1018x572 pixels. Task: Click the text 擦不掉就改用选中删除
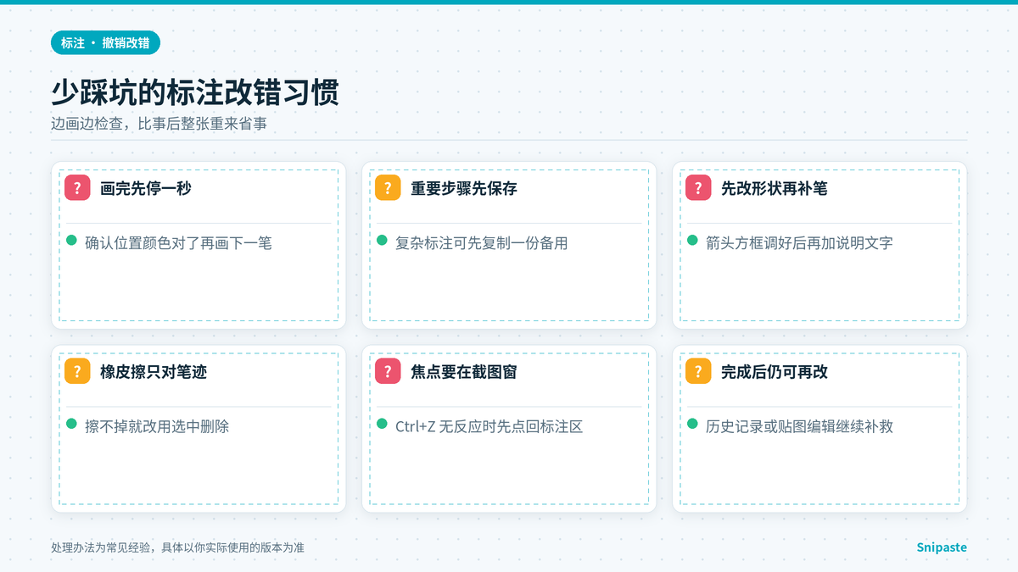[157, 426]
